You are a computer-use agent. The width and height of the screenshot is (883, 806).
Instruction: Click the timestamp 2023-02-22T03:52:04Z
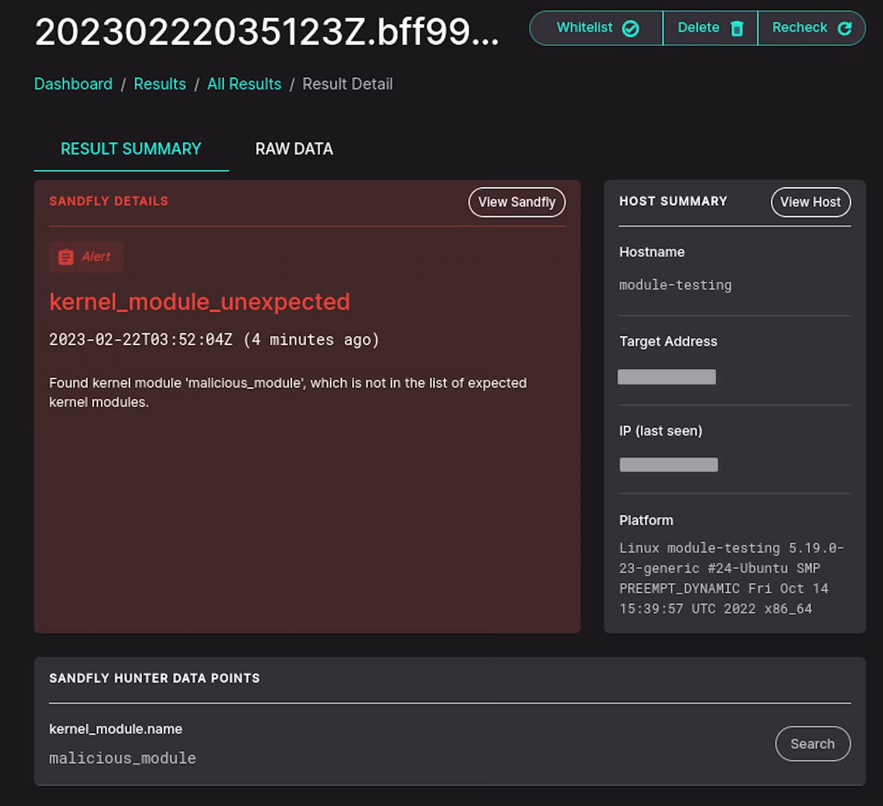[x=141, y=340]
